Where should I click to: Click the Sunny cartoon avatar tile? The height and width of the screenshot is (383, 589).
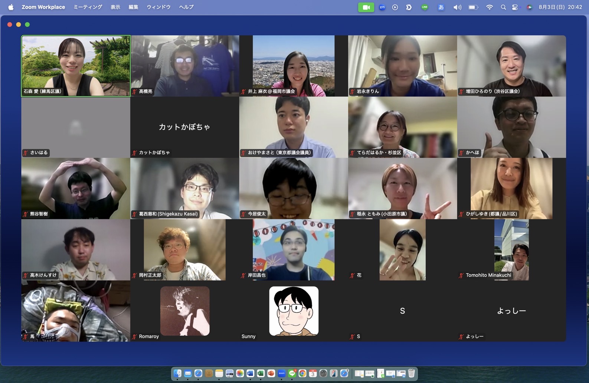coord(294,311)
